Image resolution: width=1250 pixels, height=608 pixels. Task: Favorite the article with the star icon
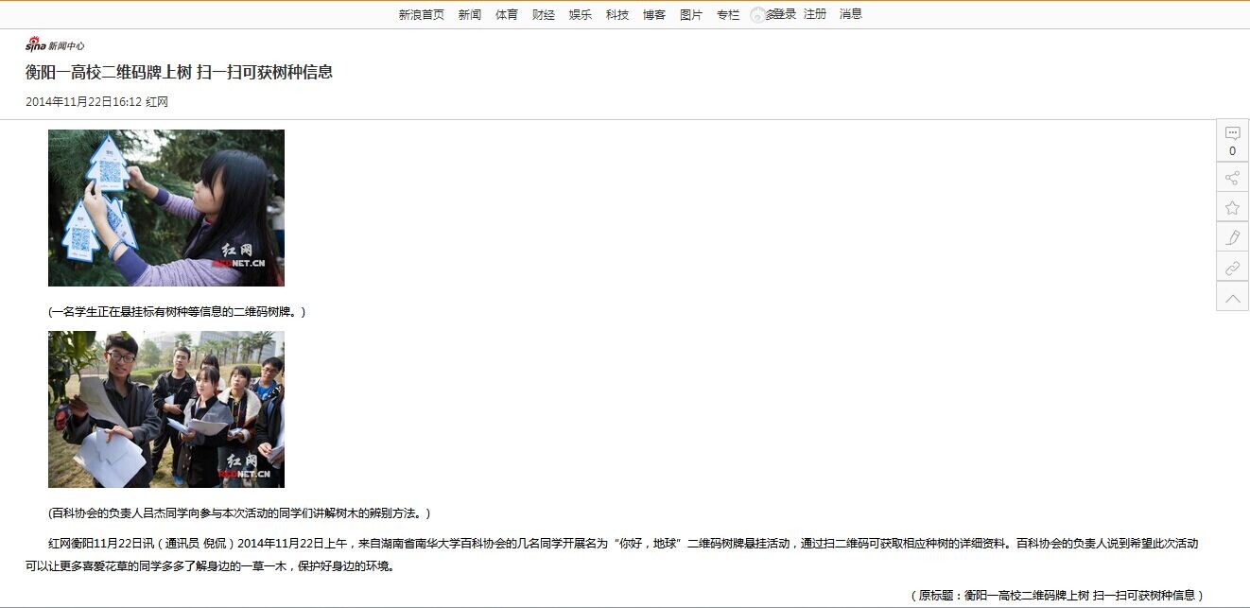1232,208
